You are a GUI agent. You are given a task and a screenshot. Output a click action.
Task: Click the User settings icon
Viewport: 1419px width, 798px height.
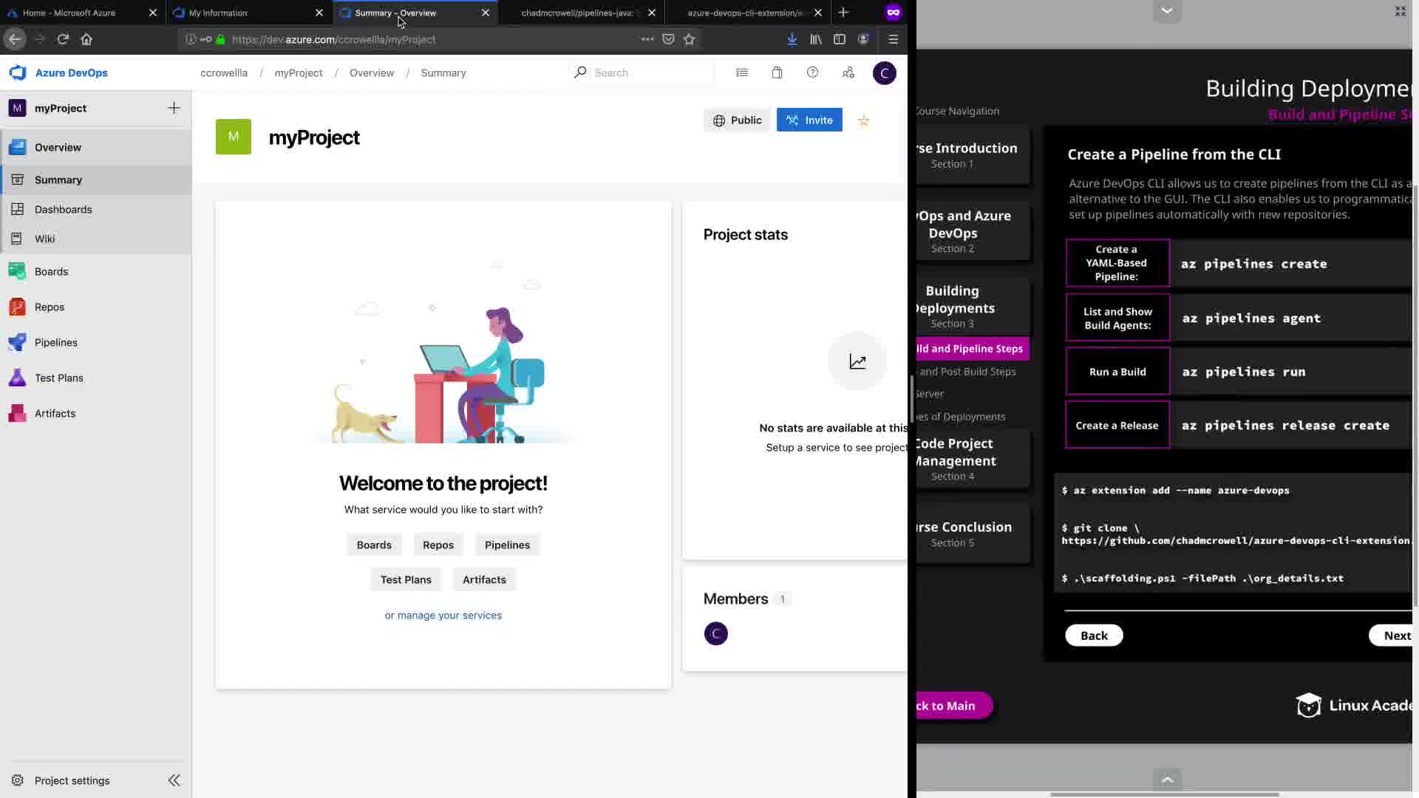click(x=848, y=72)
